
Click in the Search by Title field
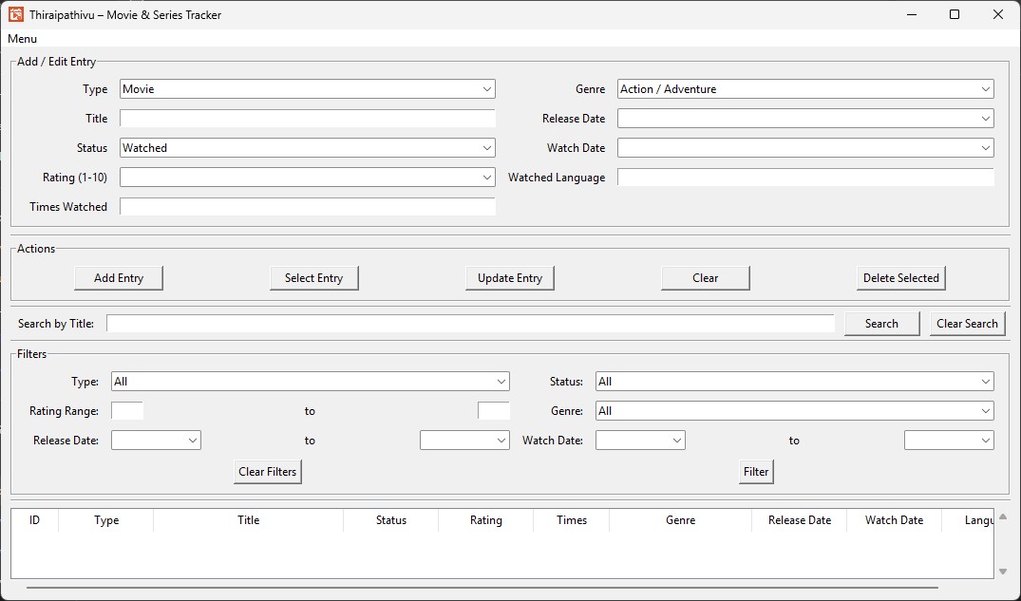[x=470, y=324]
